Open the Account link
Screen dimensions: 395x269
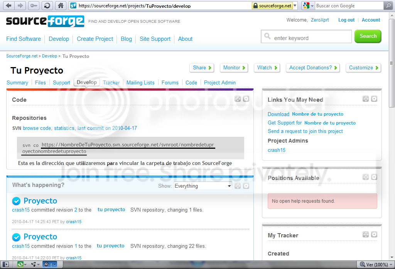click(x=371, y=20)
